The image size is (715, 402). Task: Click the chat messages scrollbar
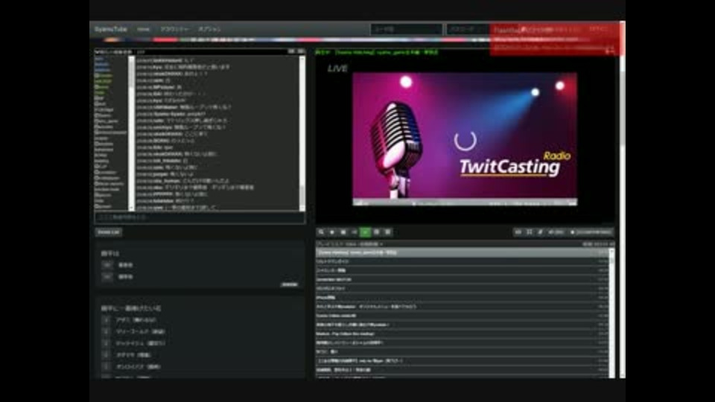click(x=302, y=133)
